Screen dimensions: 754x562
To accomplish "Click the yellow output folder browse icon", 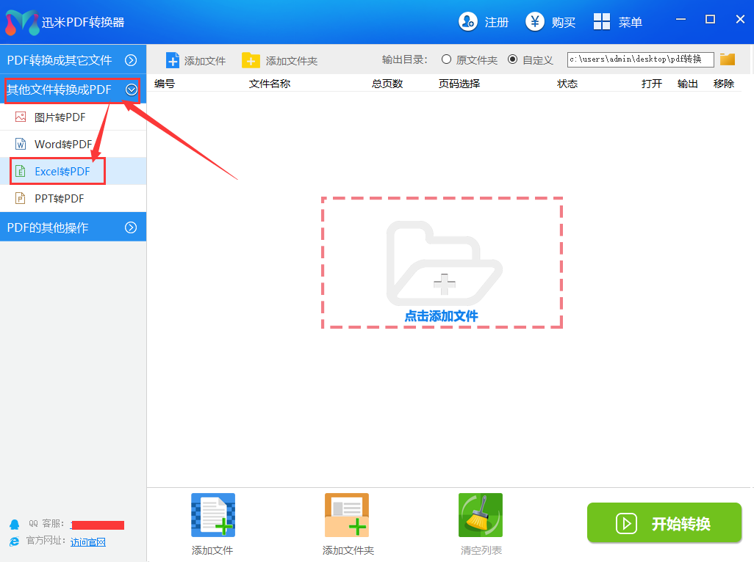I will point(728,59).
